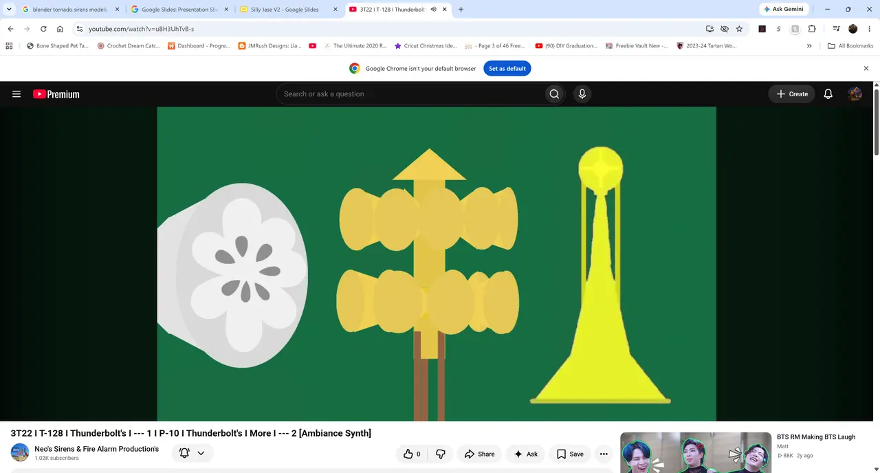The width and height of the screenshot is (880, 473).
Task: Click the Set as default button
Action: pyautogui.click(x=507, y=69)
